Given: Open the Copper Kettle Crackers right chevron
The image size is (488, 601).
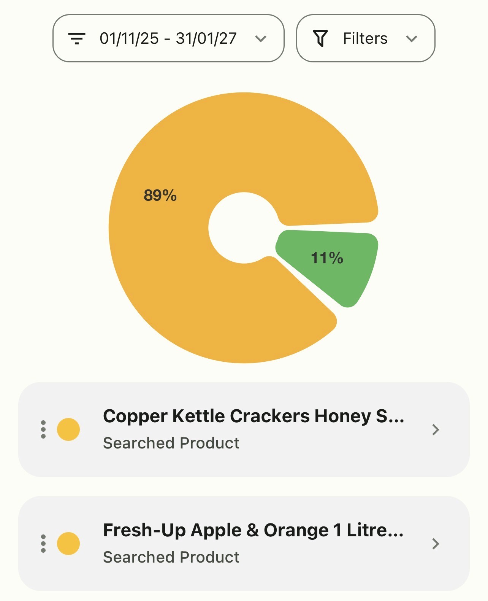Looking at the screenshot, I should tap(436, 429).
